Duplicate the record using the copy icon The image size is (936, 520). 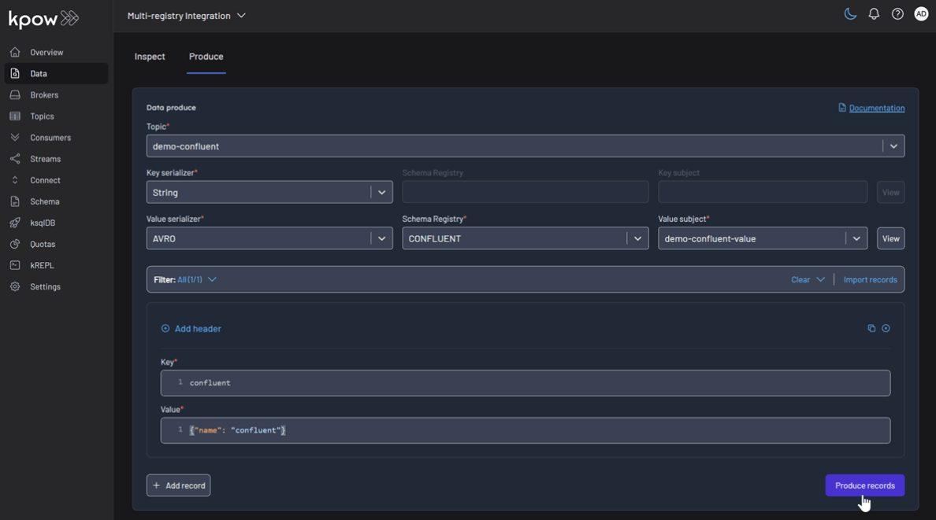tap(871, 328)
